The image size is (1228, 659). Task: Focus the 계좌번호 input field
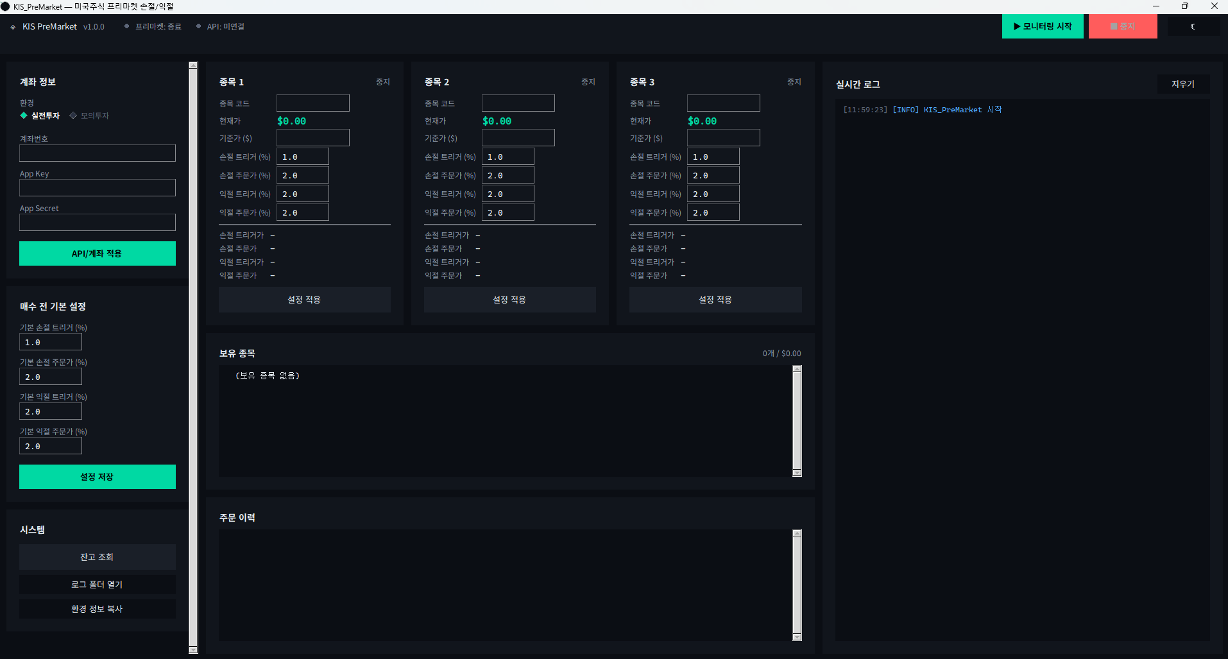point(98,153)
